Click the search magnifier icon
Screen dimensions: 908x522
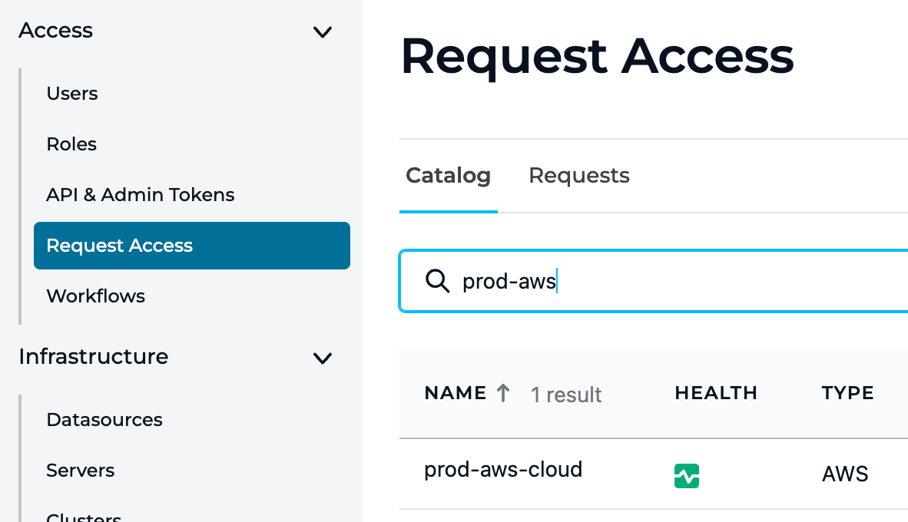click(x=437, y=281)
